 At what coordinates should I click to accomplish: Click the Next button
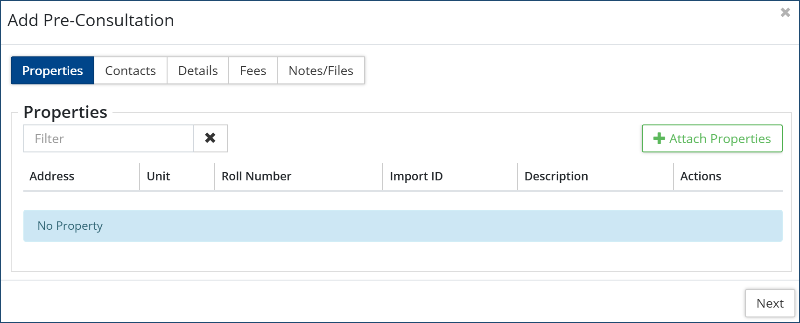point(770,303)
